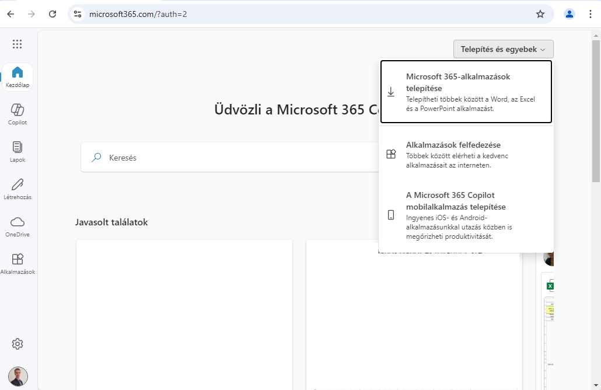Collapse Telepítés és egyebek dropdown
Screen dimensions: 601x390
tap(503, 49)
